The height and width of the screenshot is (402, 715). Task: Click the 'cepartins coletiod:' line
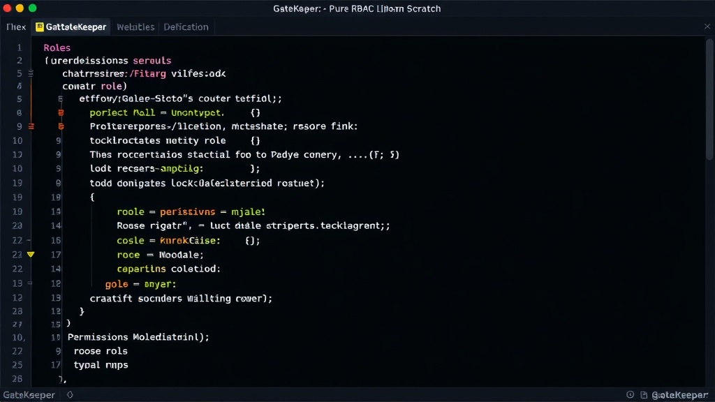click(x=168, y=269)
